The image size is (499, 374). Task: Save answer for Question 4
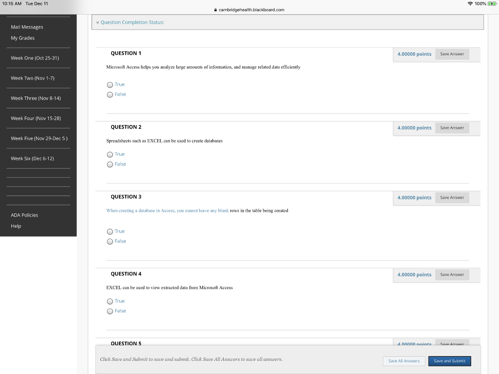pos(452,275)
